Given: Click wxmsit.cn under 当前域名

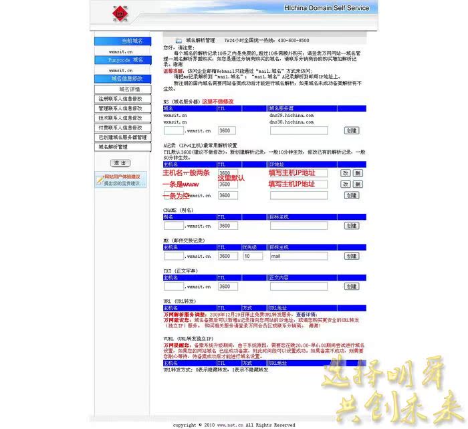Looking at the screenshot, I should tap(120, 51).
